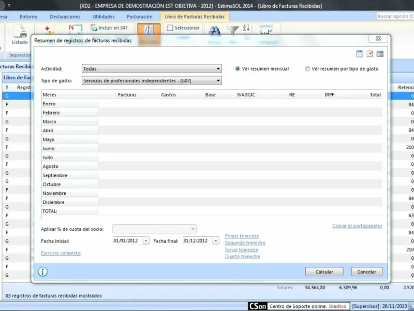
Task: Click the 26/11/2013 date in status bar
Action: tap(394, 306)
